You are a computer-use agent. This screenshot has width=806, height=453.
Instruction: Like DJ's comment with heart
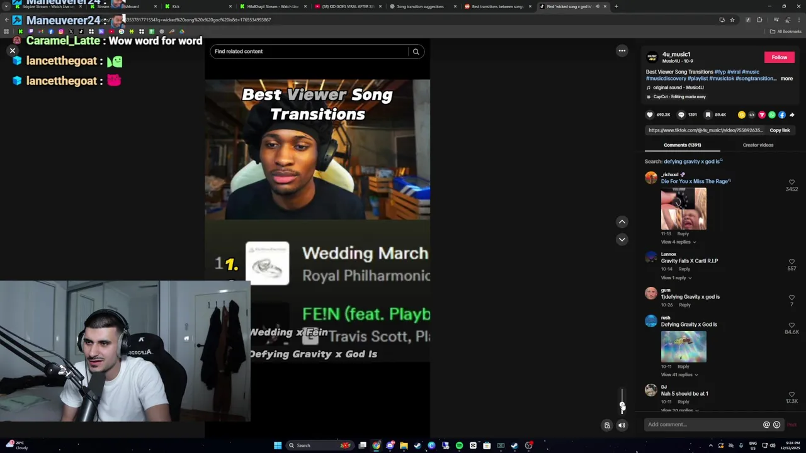pos(792,394)
